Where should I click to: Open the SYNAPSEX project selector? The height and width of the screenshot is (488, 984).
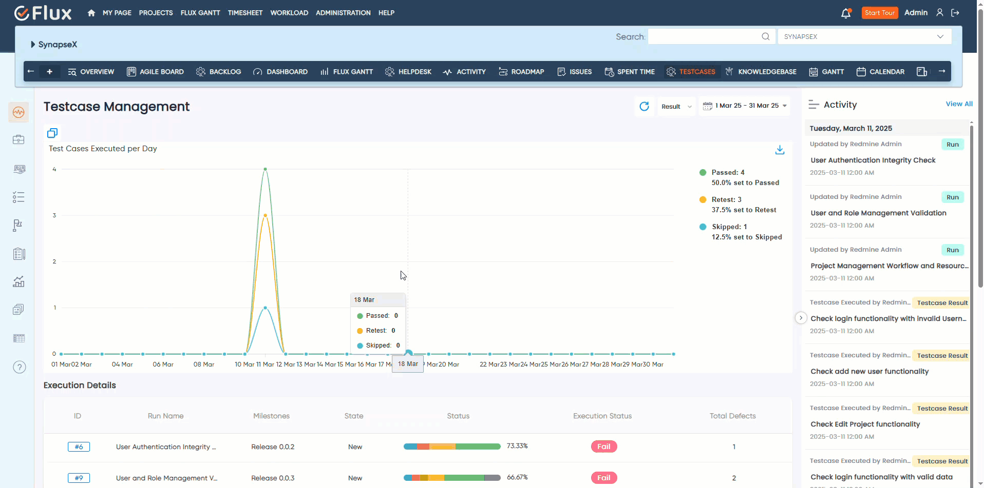864,36
